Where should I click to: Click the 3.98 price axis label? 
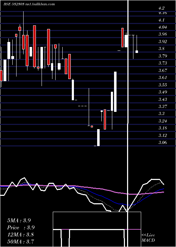[x=163, y=34]
